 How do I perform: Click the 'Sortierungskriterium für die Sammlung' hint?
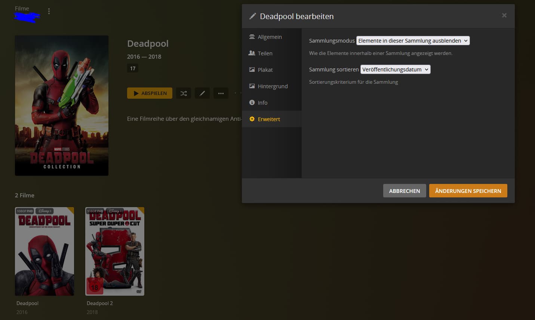point(353,82)
